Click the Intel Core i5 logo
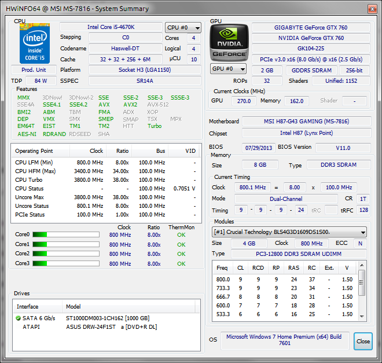 click(x=34, y=43)
